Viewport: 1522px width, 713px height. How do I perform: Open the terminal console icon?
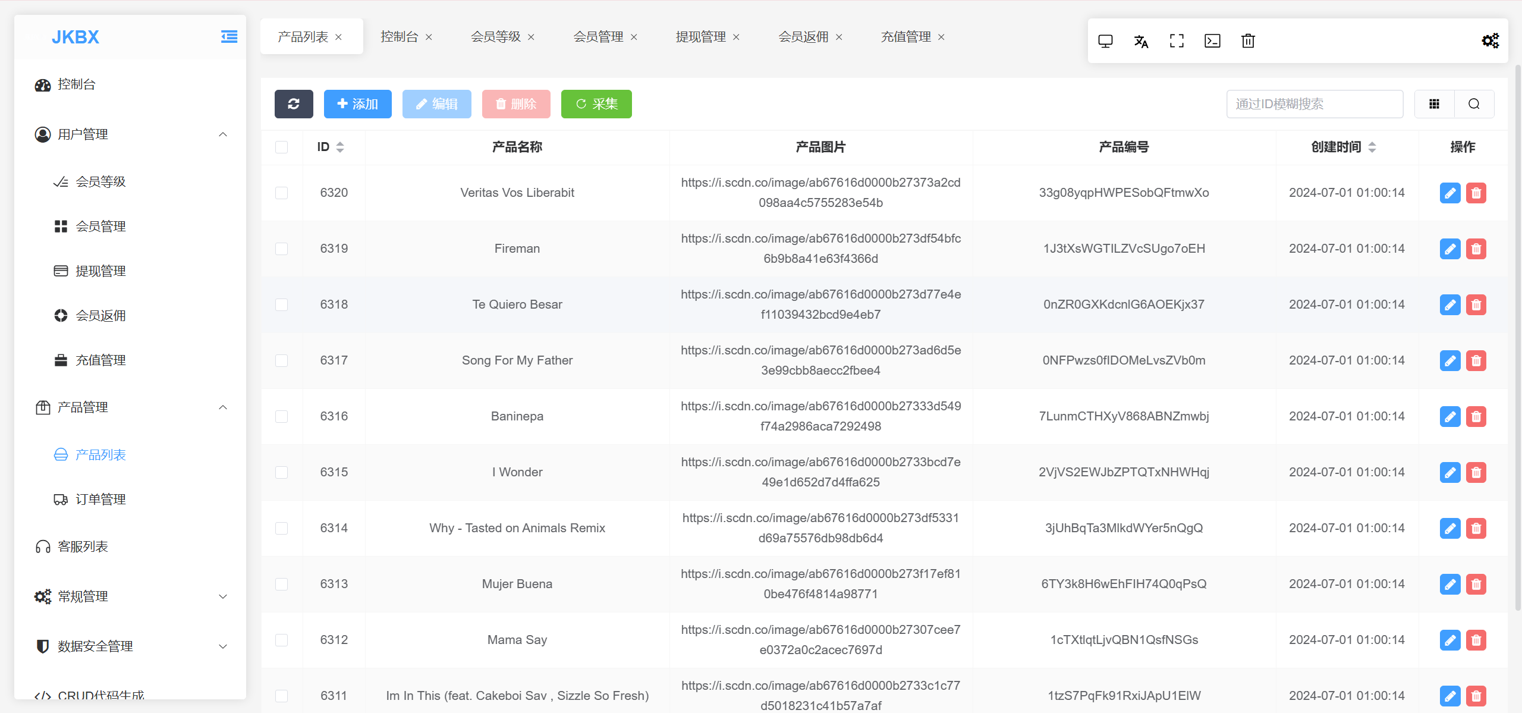tap(1212, 41)
